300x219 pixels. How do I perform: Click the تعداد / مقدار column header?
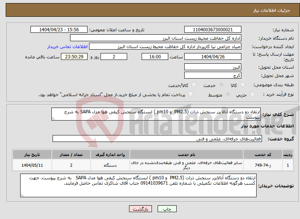(x=71, y=155)
